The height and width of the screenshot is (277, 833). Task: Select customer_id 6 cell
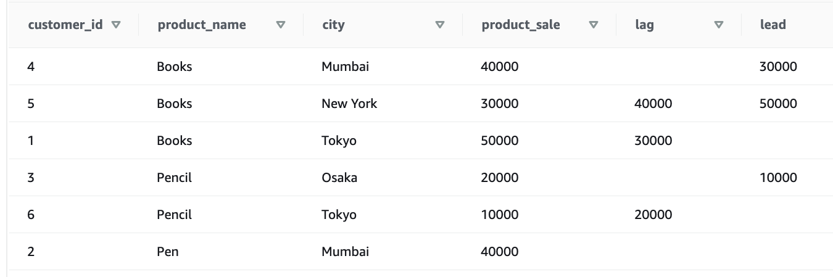point(31,215)
